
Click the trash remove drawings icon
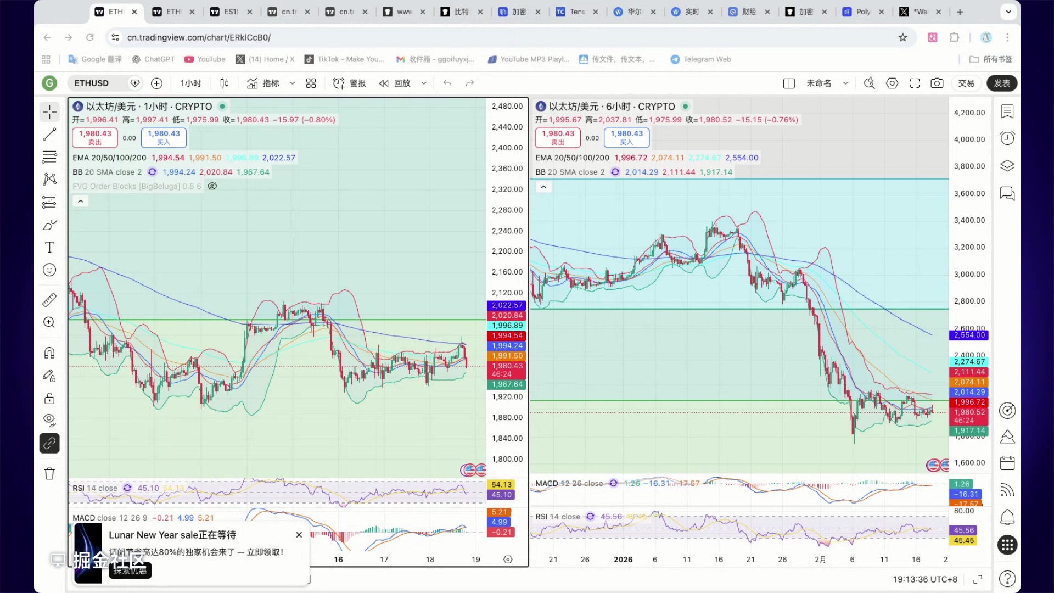(x=49, y=474)
